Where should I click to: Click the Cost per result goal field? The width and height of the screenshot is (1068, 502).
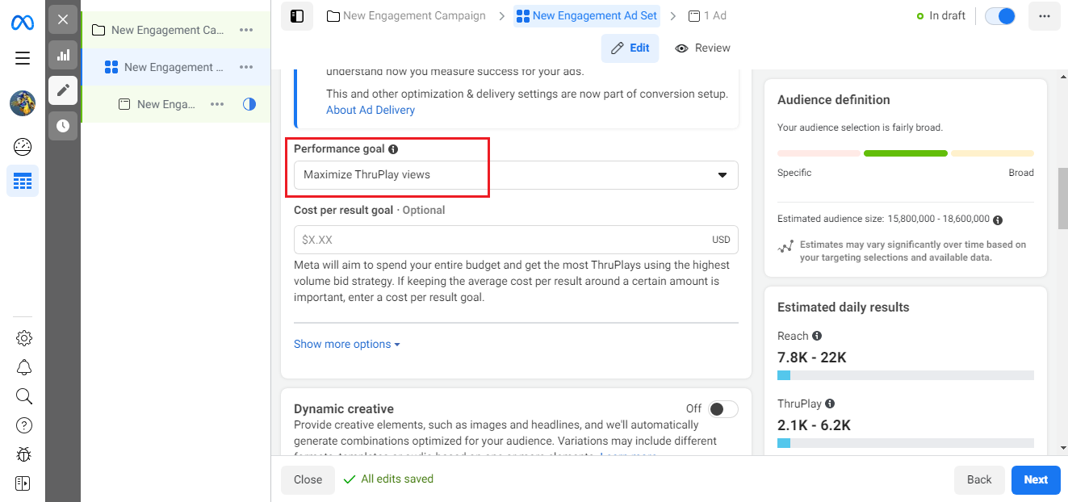[516, 240]
